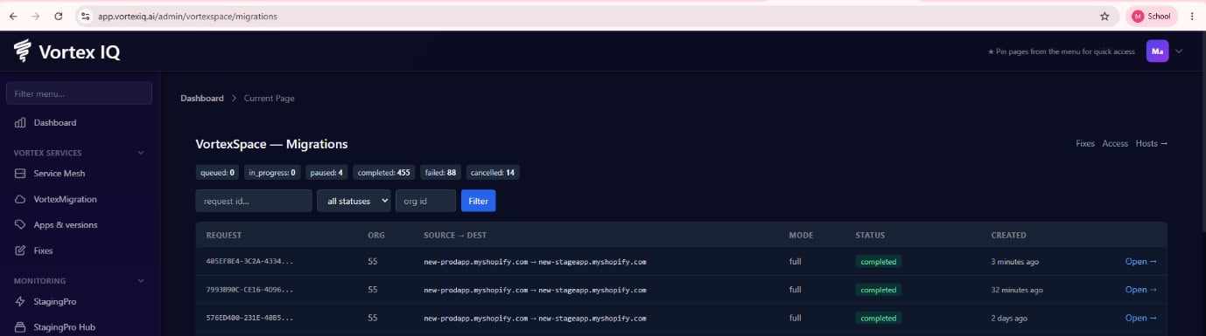Screen dimensions: 1206x336
Task: Click the ORG column header
Action: (376, 236)
